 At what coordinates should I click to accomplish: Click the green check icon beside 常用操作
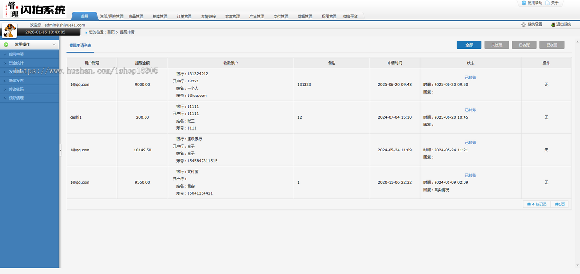6,44
